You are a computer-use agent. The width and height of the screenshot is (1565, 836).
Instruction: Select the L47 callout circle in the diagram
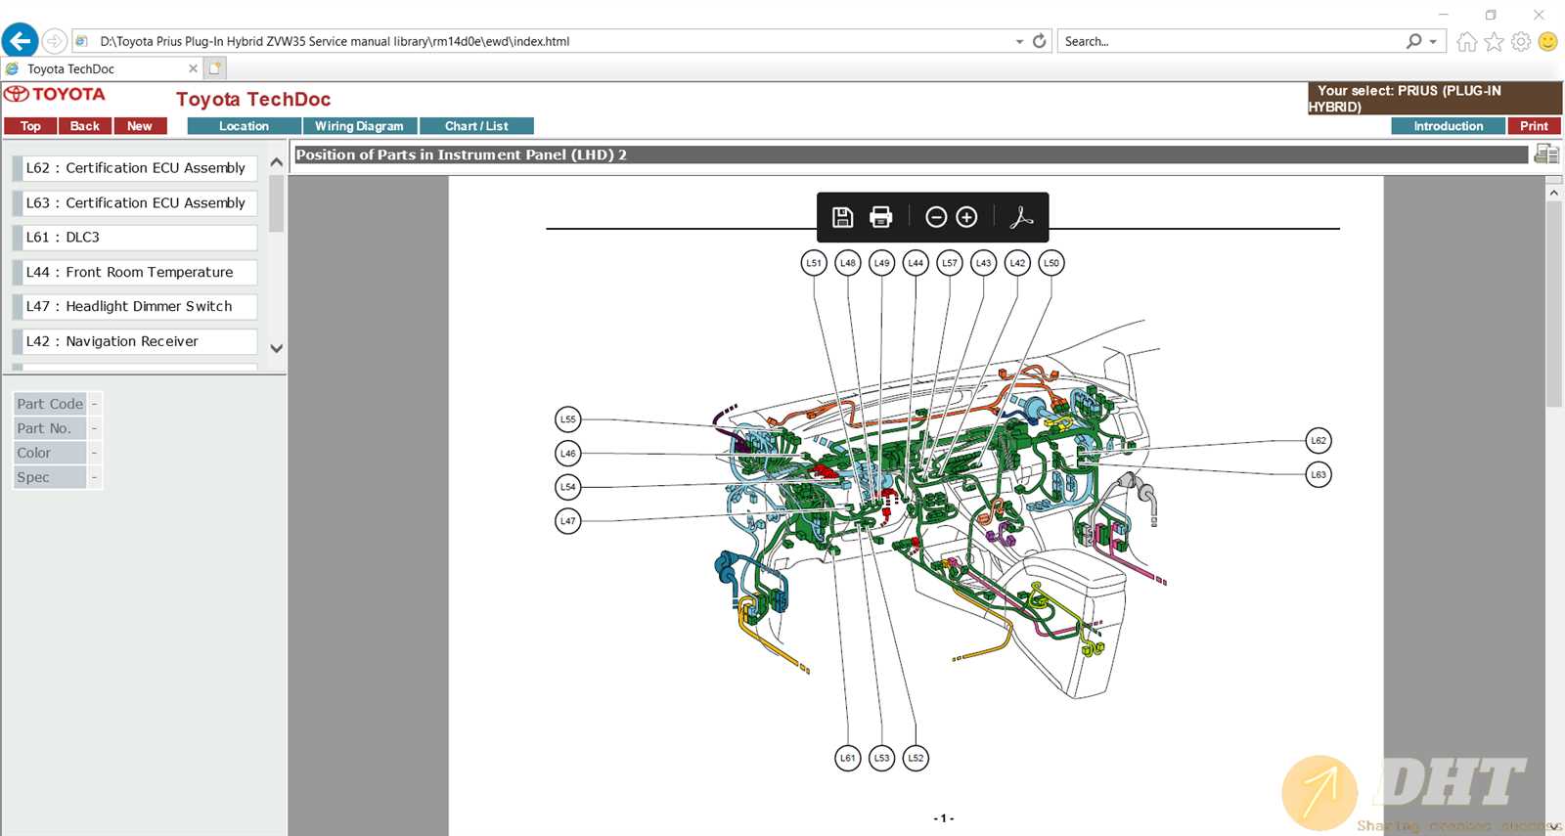568,521
